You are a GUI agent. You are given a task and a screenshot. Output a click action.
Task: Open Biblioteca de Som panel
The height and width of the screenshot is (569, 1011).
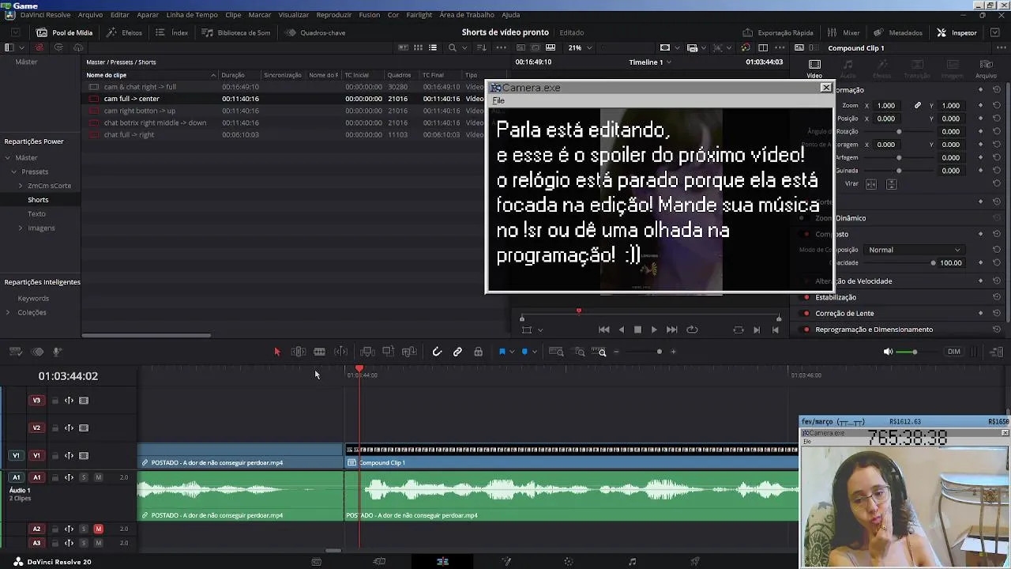[236, 32]
